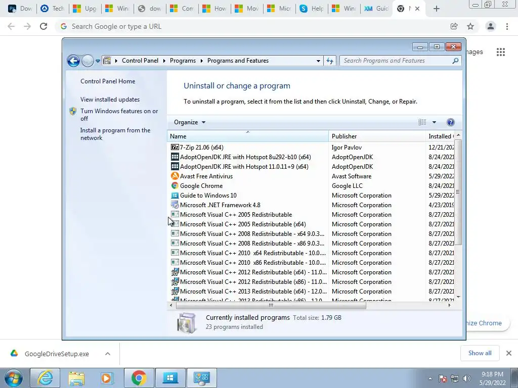Click the vertical scrollbar thumb in program list
The image size is (518, 388).
pos(458,192)
